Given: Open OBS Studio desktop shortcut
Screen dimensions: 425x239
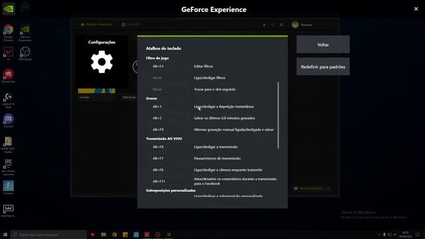Looking at the screenshot, I should coord(25,53).
